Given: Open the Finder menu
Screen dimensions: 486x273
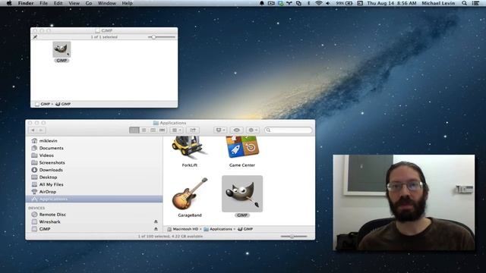Looking at the screenshot, I should coord(26,3).
